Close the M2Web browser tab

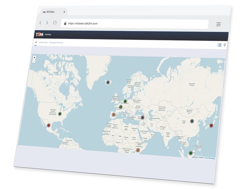pyautogui.click(x=64, y=12)
